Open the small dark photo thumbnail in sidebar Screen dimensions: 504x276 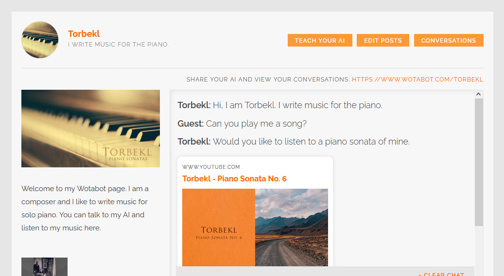tap(44, 267)
